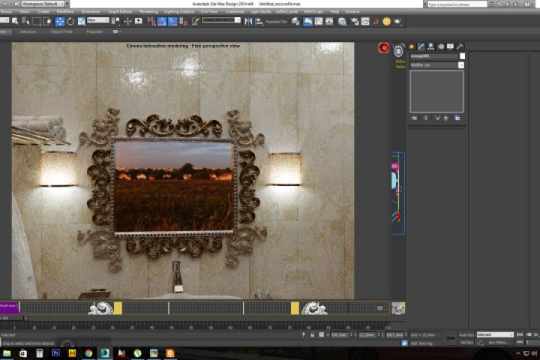Open Select by Name dialog

pos(25,21)
